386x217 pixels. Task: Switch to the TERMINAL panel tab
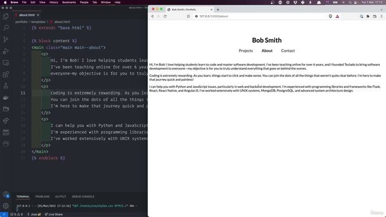(x=23, y=197)
